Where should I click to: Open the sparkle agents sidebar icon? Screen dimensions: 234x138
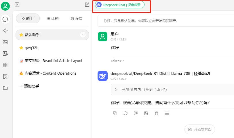[x=5, y=31]
